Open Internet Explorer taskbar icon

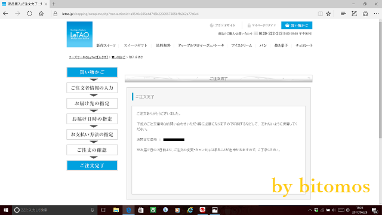(190, 210)
